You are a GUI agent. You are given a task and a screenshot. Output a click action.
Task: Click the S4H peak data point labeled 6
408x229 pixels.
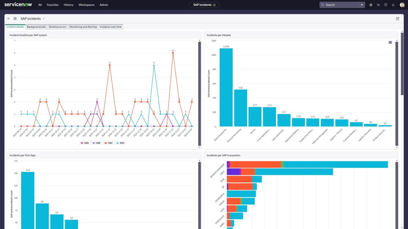(x=173, y=53)
